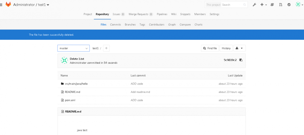This screenshot has height=135, width=304.
Task: Expand the user avatar menu
Action: pyautogui.click(x=299, y=5)
